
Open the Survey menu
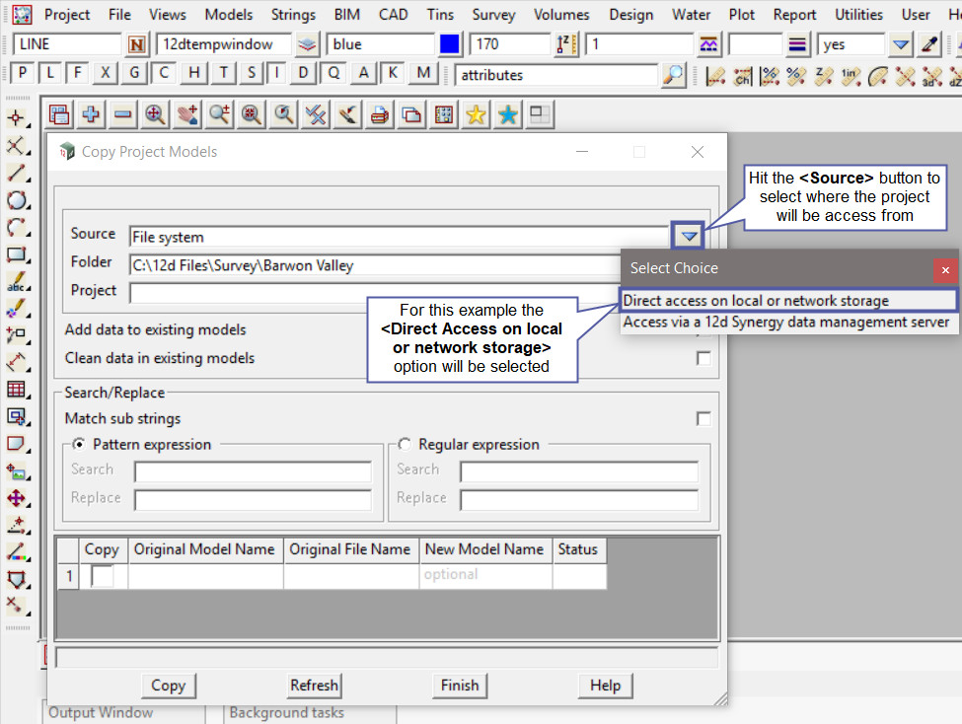(493, 15)
